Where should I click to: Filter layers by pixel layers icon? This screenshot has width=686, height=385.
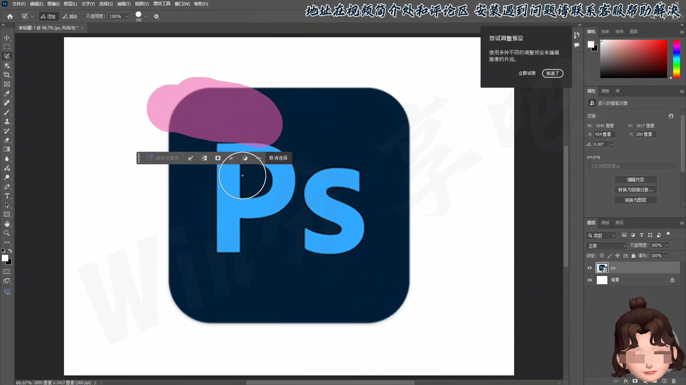tap(624, 235)
